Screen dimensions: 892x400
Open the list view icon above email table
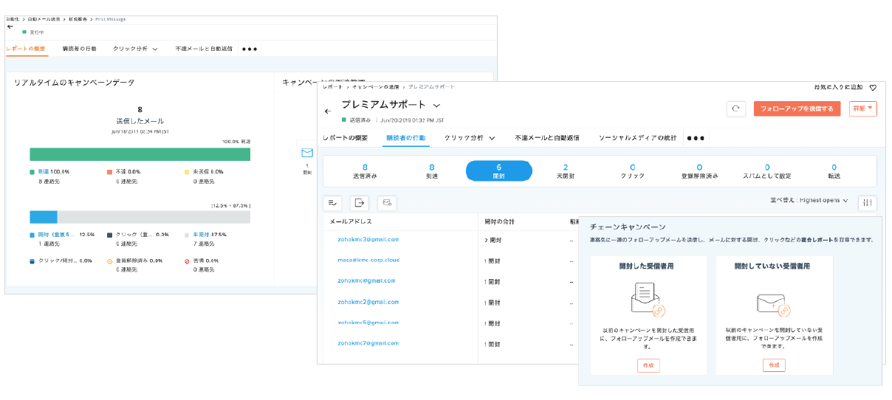332,202
